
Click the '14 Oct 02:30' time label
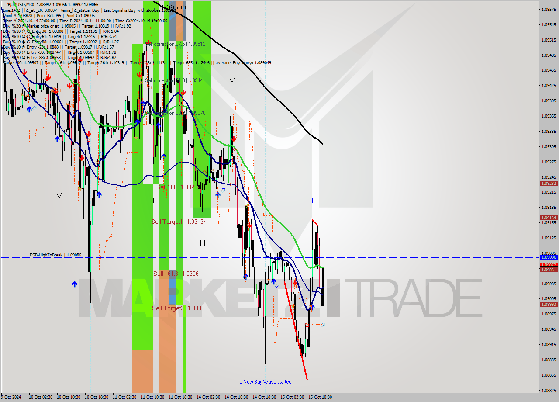209,397
